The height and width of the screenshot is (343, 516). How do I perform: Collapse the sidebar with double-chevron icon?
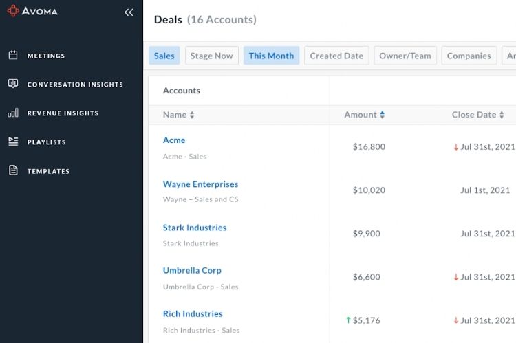[x=129, y=12]
